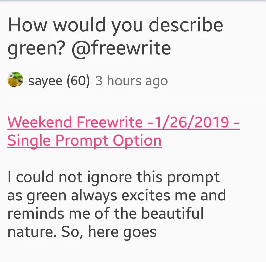Select the '@freewrite' mention in the title
The image size is (266, 262).
click(121, 48)
